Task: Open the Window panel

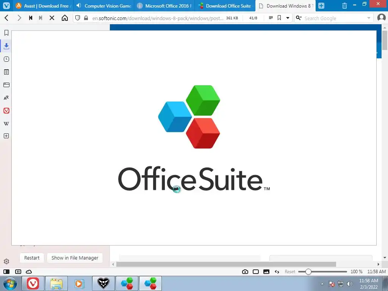Action: tap(6, 85)
